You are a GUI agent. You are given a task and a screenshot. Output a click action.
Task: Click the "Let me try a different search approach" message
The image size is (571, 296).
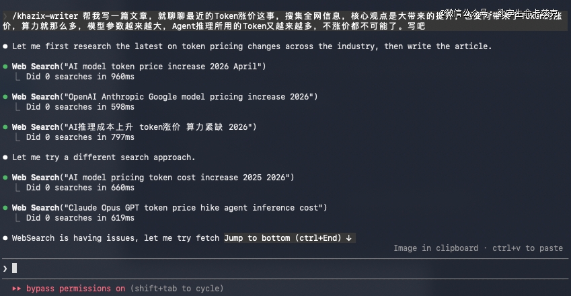(x=104, y=157)
